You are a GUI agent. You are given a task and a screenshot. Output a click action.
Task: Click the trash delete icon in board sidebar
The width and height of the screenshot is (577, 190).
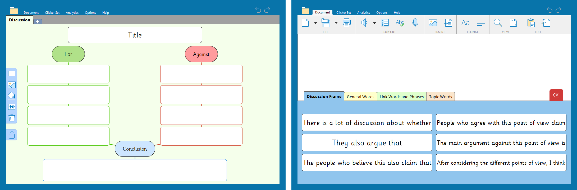[12, 118]
